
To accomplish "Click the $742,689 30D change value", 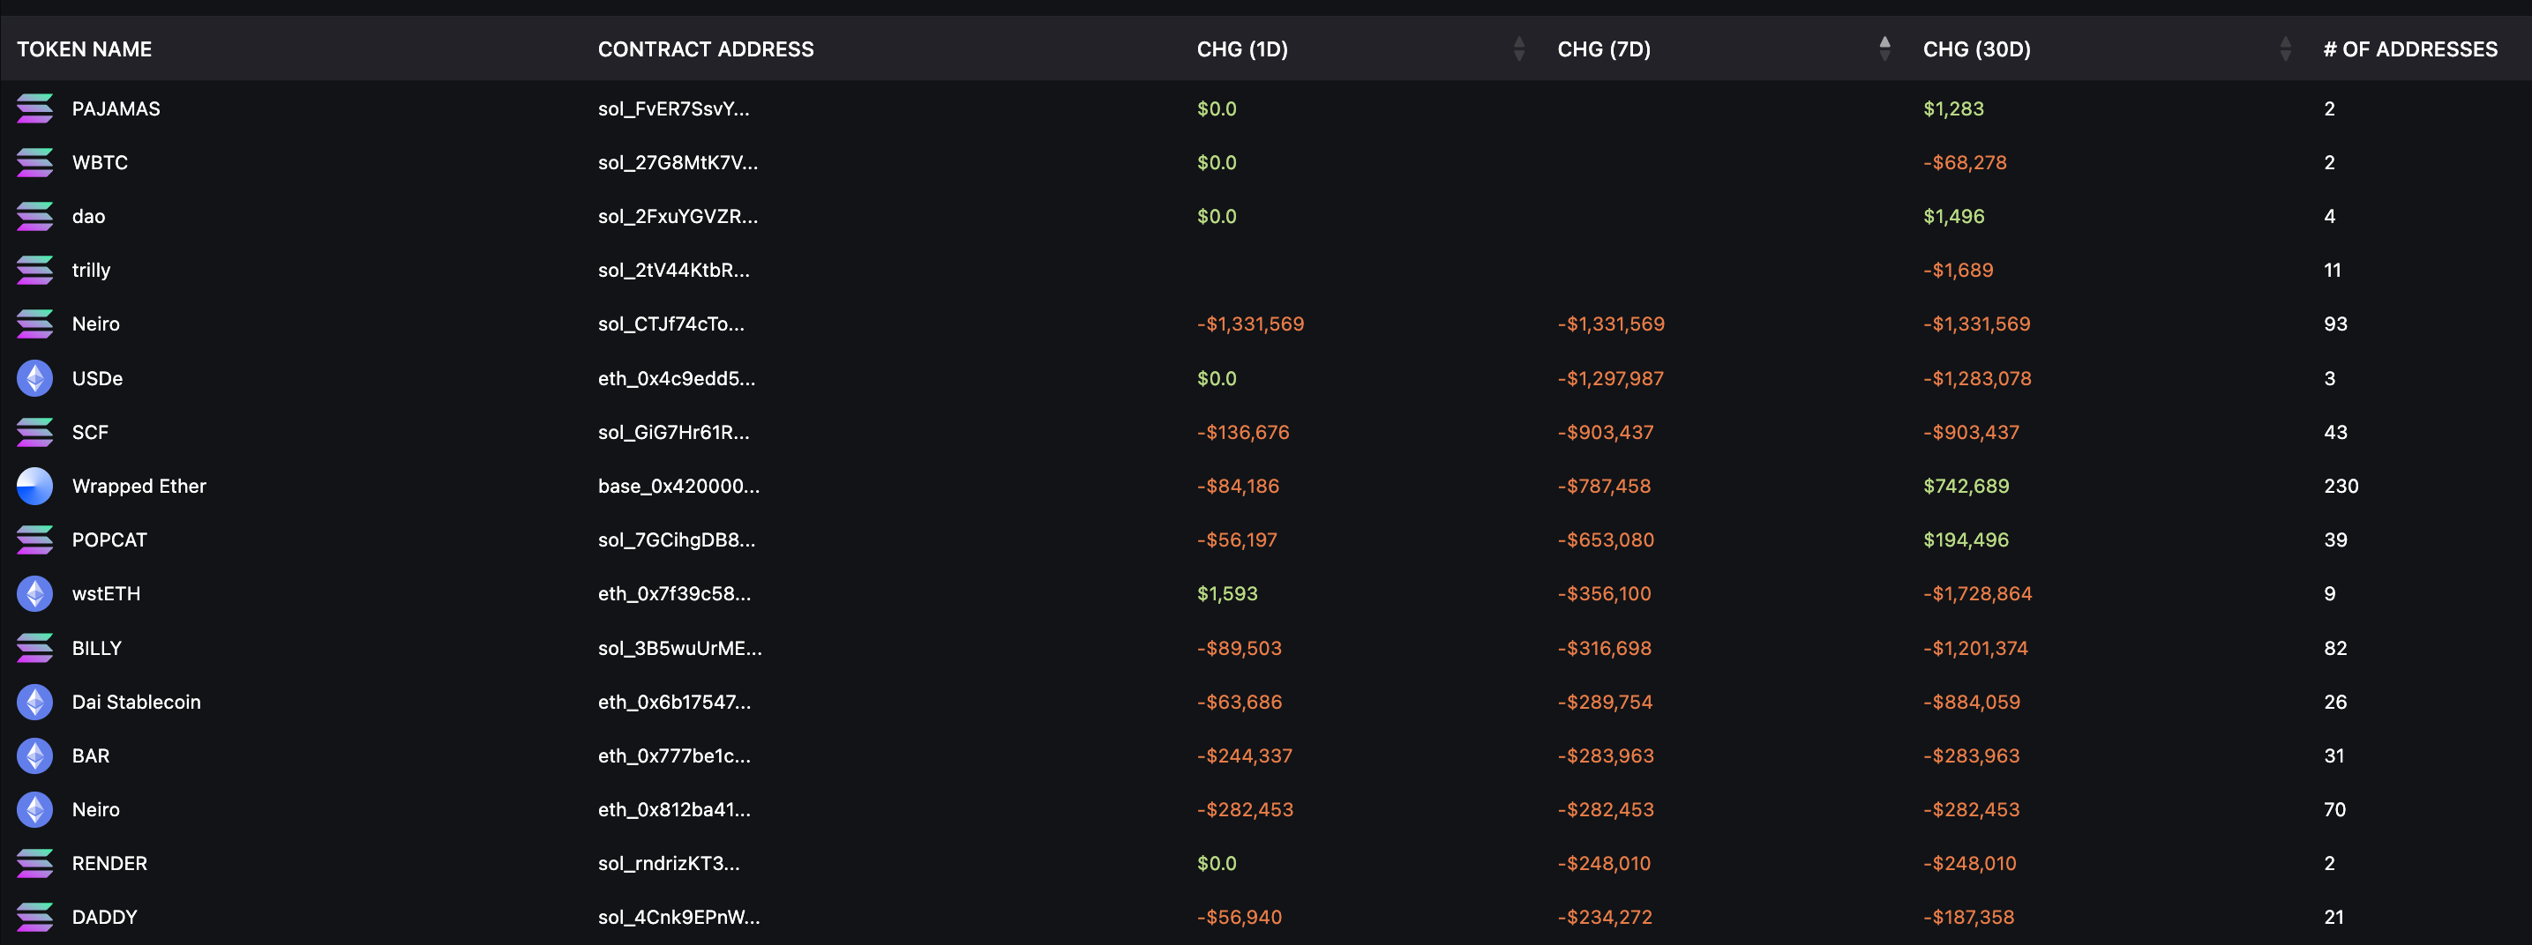I will pos(1966,487).
